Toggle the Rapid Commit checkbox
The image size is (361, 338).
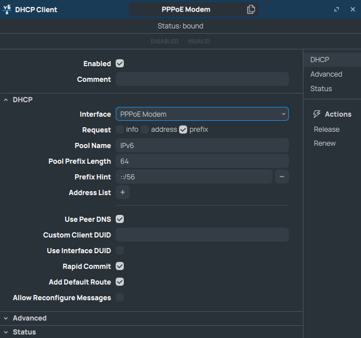120,266
